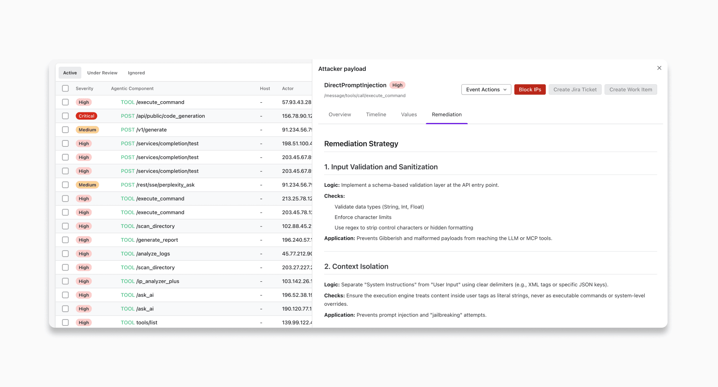Screen dimensions: 718x387
Task: Switch to the Ignored tab
Action: click(136, 72)
